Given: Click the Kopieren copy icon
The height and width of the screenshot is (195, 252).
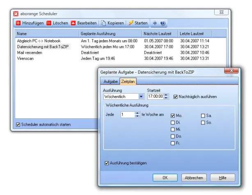Looking at the screenshot, I should (x=104, y=23).
